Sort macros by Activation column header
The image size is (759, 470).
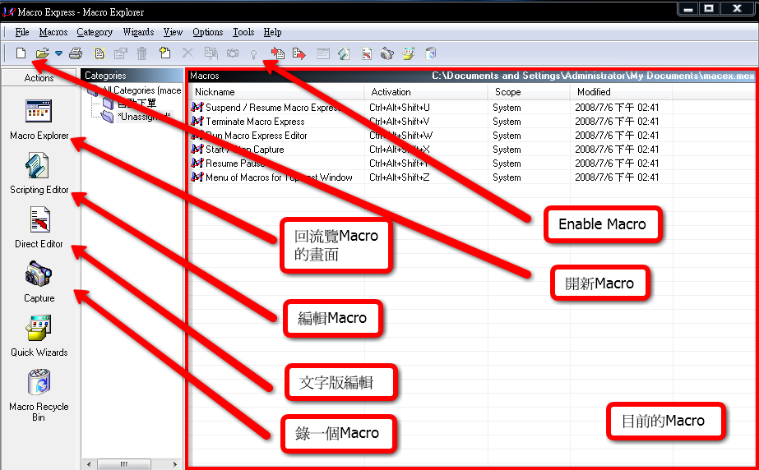[x=426, y=92]
